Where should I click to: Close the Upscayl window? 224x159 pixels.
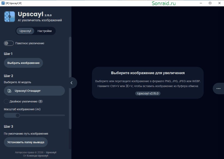[x=219, y=3]
